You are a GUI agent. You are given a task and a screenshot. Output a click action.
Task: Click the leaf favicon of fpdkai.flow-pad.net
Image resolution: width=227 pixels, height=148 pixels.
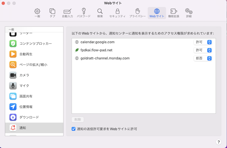(x=77, y=50)
